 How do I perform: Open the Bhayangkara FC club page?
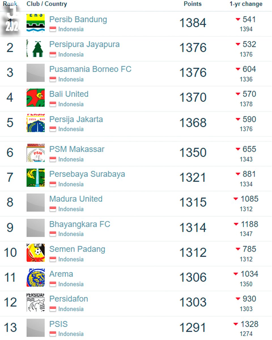[x=80, y=224]
